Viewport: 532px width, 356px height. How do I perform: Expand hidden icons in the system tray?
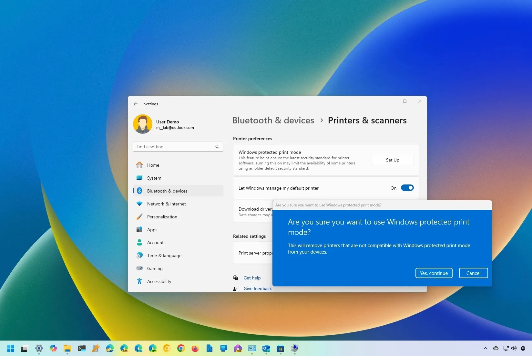click(x=485, y=349)
